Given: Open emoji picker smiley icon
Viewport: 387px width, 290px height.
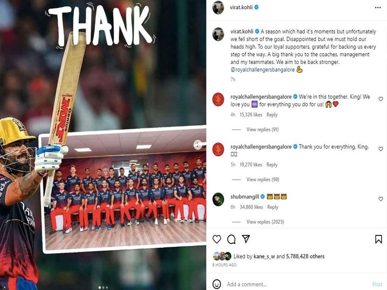Looking at the screenshot, I should coord(217,284).
